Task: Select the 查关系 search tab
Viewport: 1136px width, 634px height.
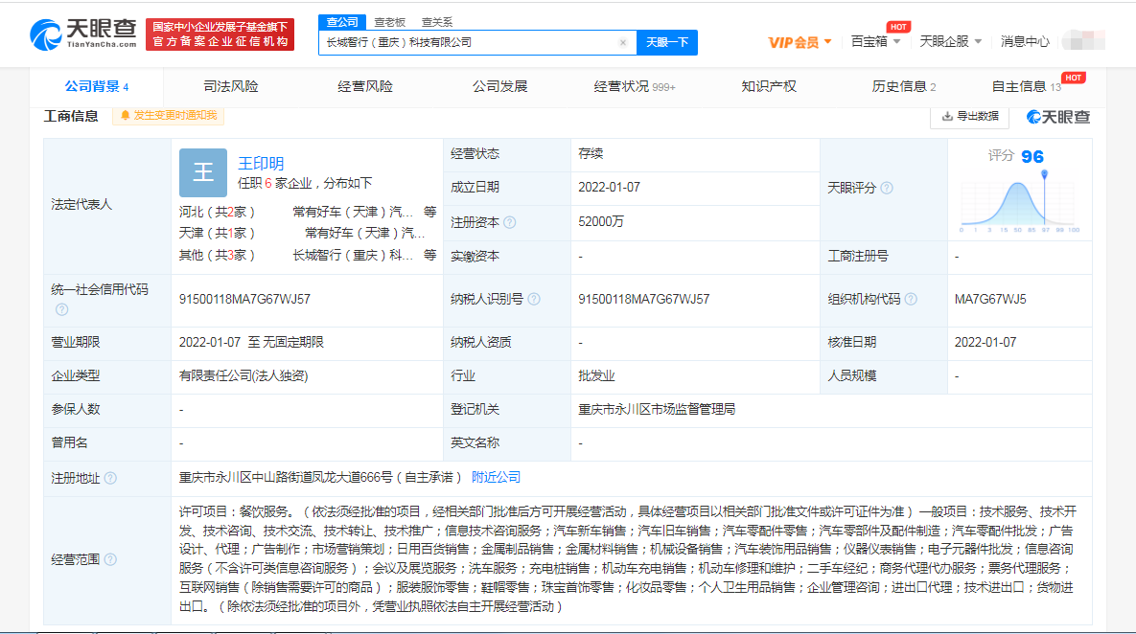Action: point(437,22)
